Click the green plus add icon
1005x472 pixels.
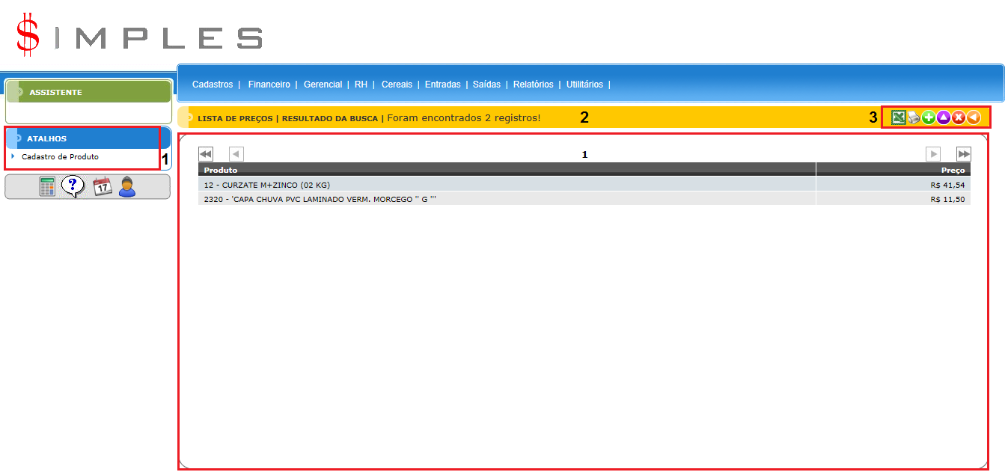point(929,117)
